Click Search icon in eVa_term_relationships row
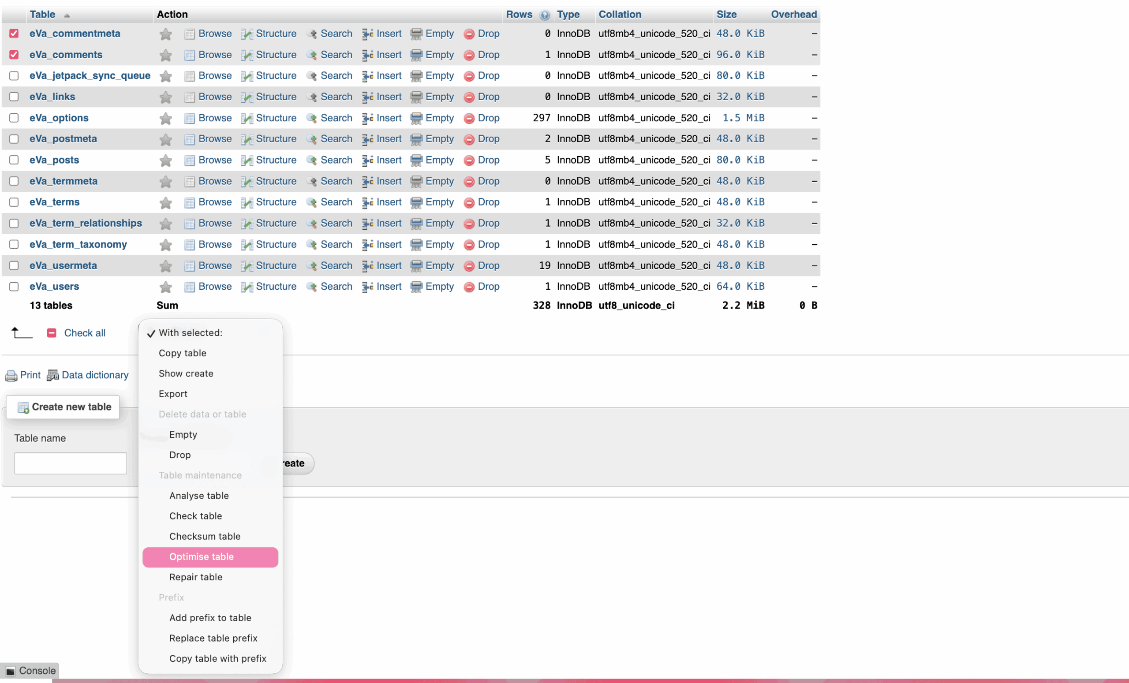The height and width of the screenshot is (683, 1129). [311, 224]
